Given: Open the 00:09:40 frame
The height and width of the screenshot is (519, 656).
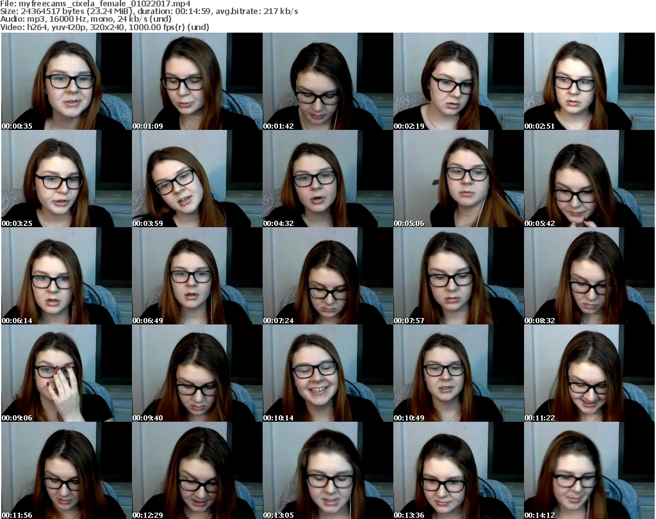Looking at the screenshot, I should [197, 373].
